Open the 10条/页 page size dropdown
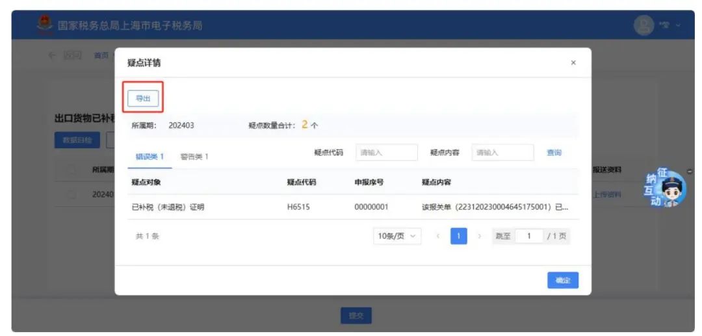702x336 pixels. [396, 237]
